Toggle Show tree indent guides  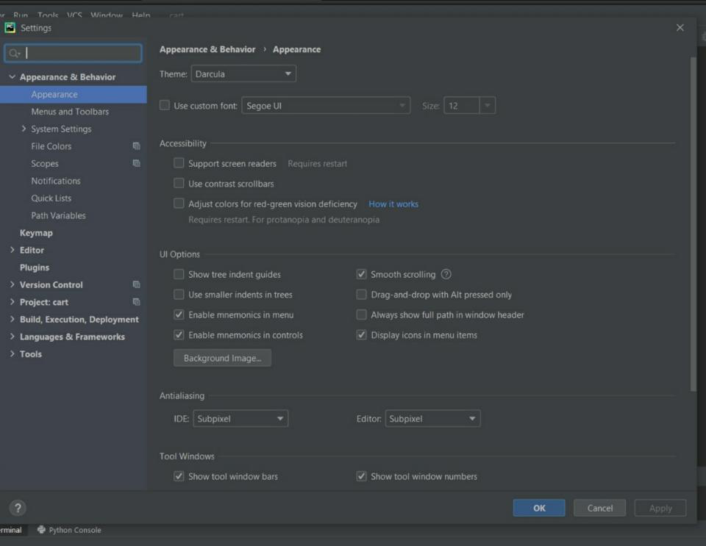[179, 275]
